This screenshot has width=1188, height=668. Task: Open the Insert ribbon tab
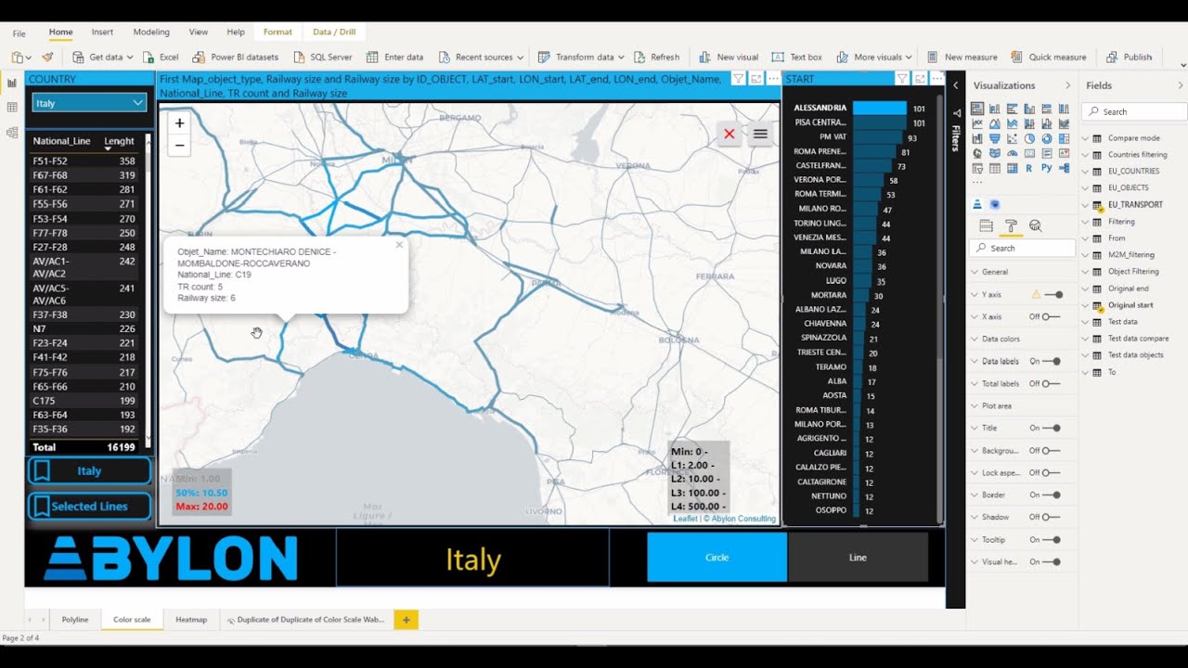102,32
